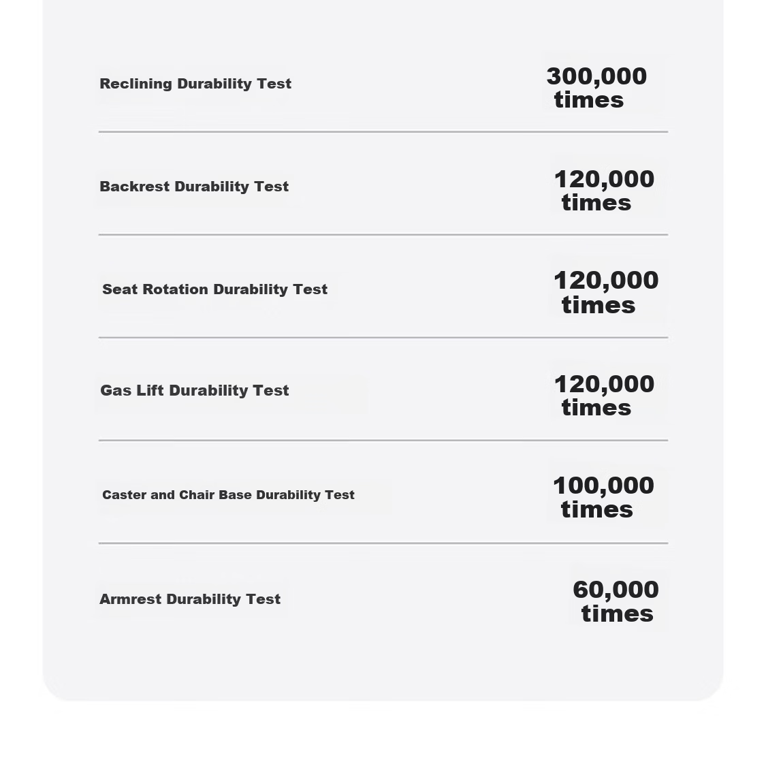Click the Backrest Durability Test label
Viewport: 766px width, 764px height.
click(194, 187)
